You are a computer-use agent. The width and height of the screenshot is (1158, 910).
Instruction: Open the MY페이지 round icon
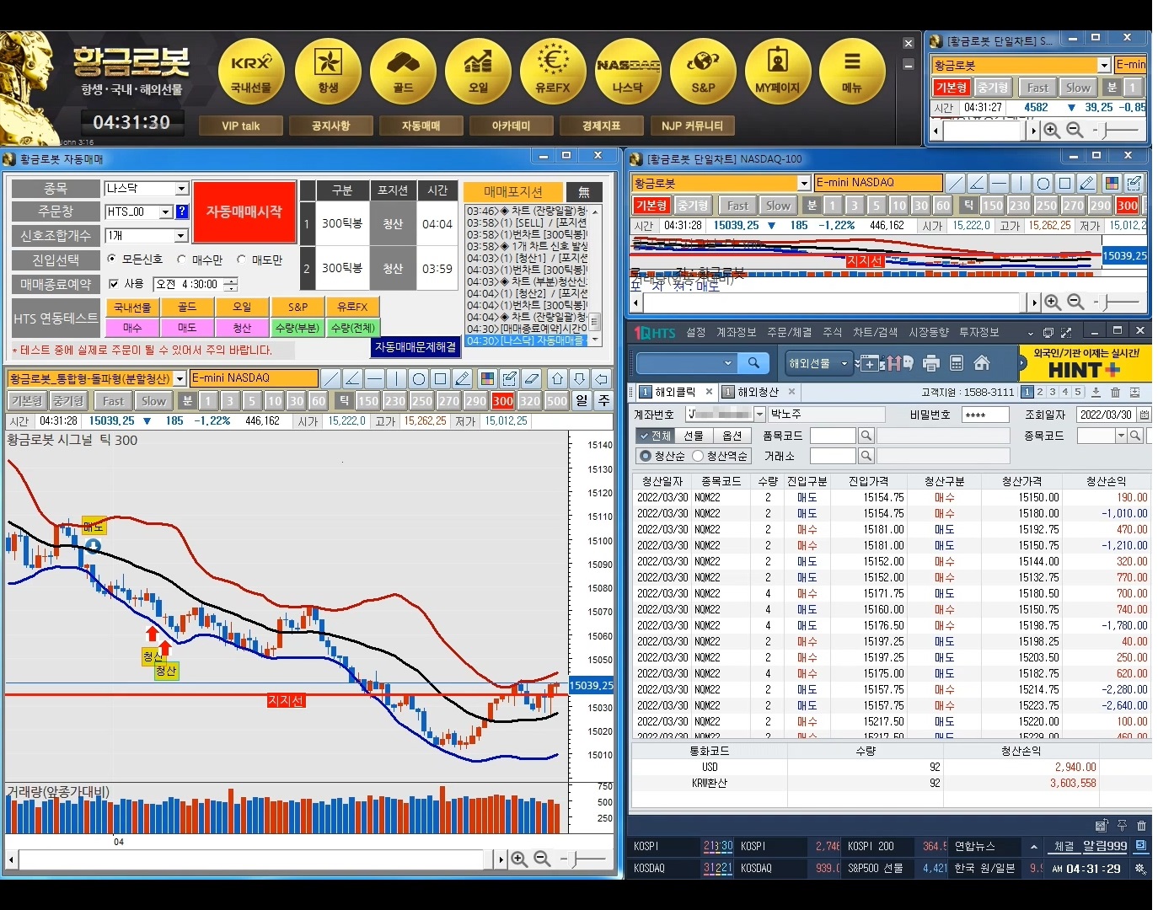(x=777, y=71)
